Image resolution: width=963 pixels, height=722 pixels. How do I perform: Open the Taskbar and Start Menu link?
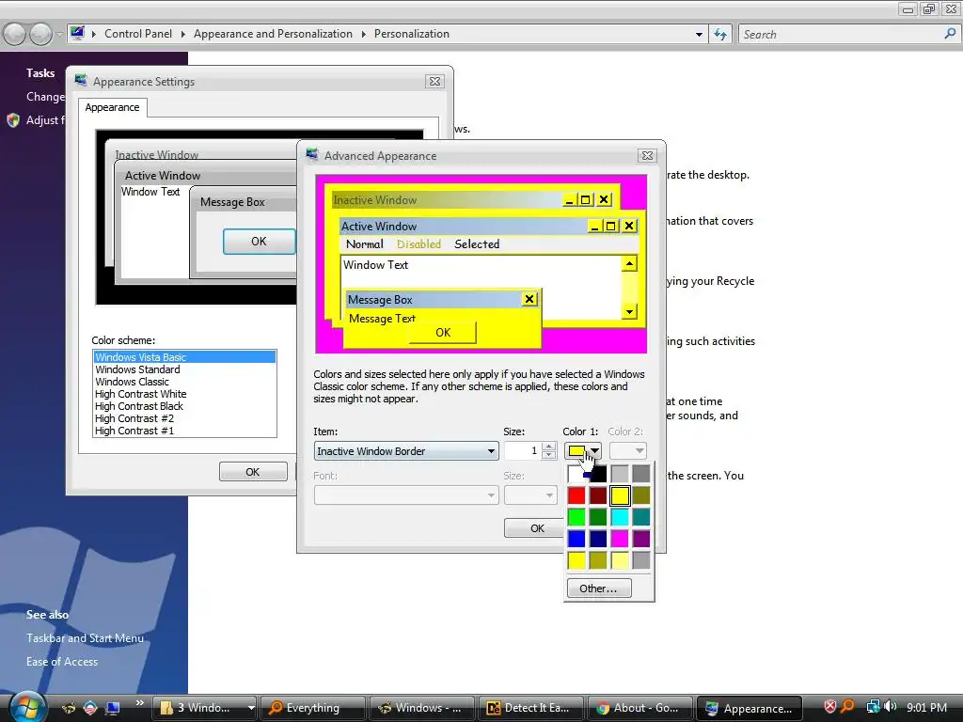click(x=85, y=638)
